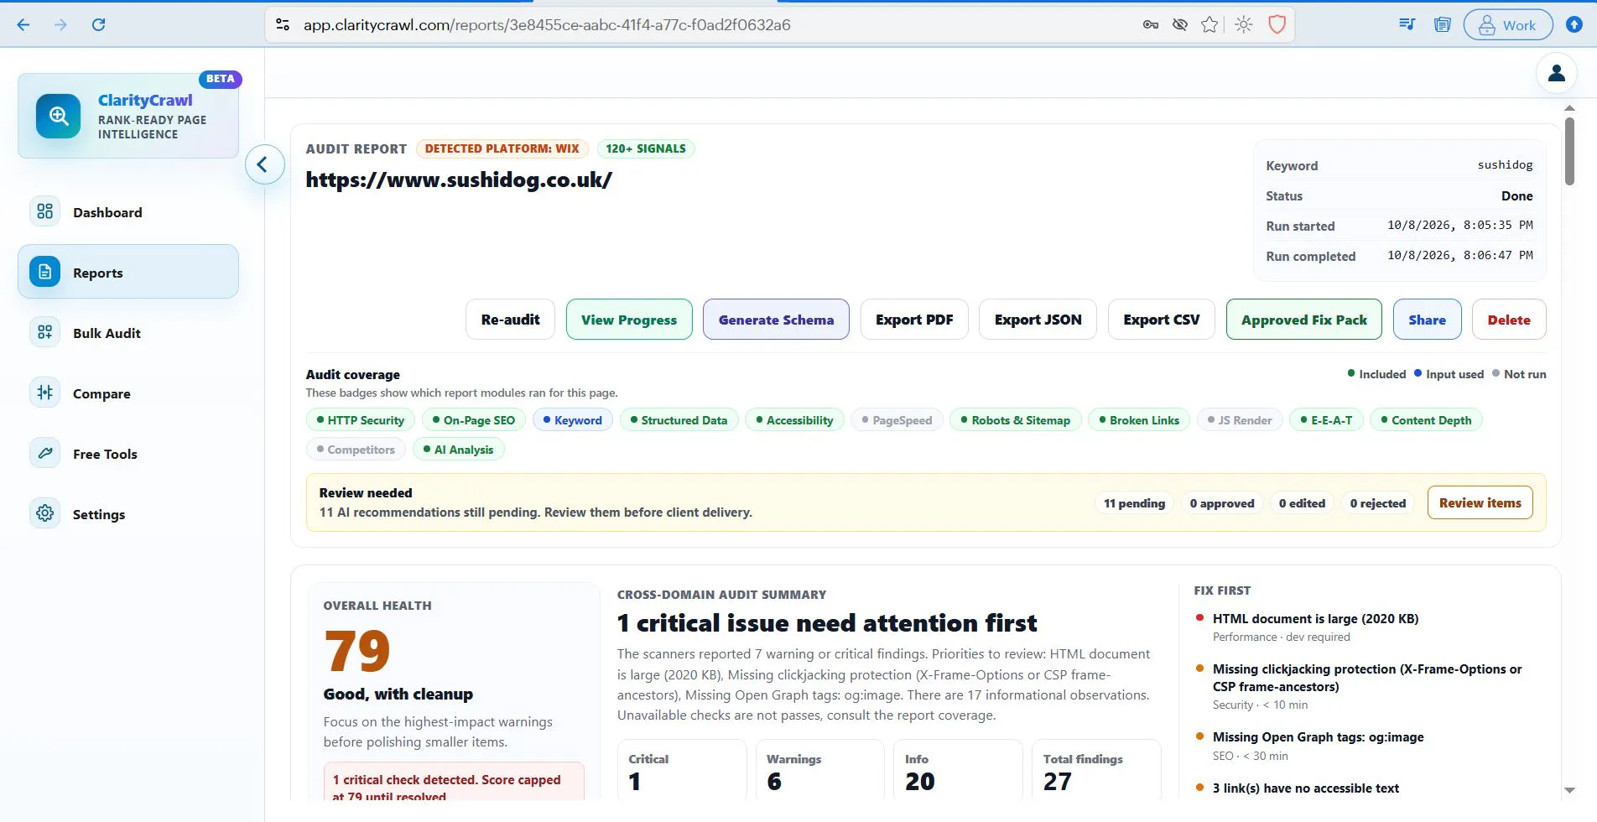Reload the page with refresh icon
1597x822 pixels.
point(98,25)
